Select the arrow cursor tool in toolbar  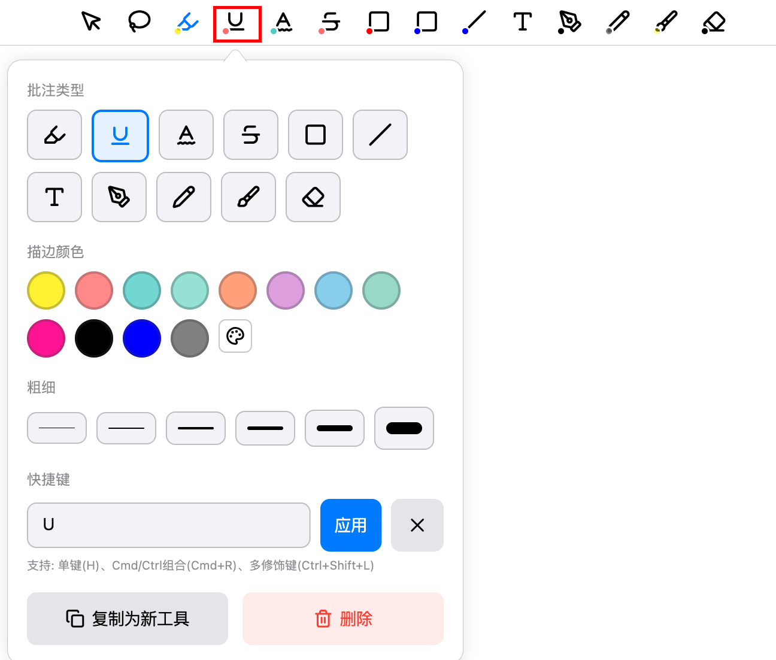pos(91,22)
